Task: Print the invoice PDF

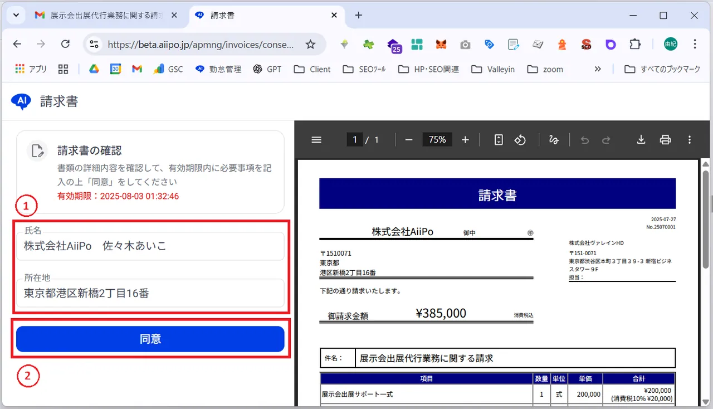Action: (665, 140)
